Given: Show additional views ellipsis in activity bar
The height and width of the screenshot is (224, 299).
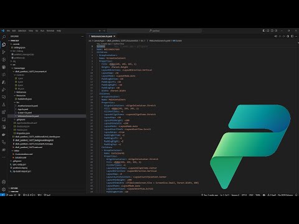Looking at the screenshot, I should point(4,157).
